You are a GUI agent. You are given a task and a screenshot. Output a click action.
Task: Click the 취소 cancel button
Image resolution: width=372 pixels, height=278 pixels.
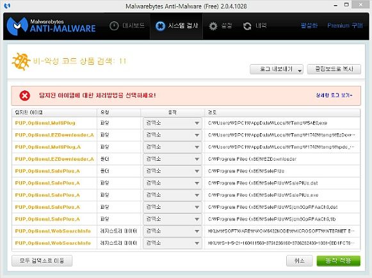pyautogui.click(x=299, y=261)
